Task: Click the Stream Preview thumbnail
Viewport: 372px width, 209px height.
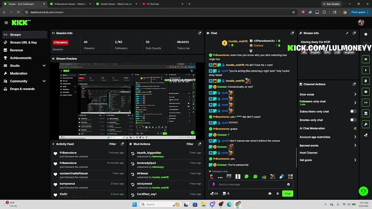Action: [x=127, y=101]
